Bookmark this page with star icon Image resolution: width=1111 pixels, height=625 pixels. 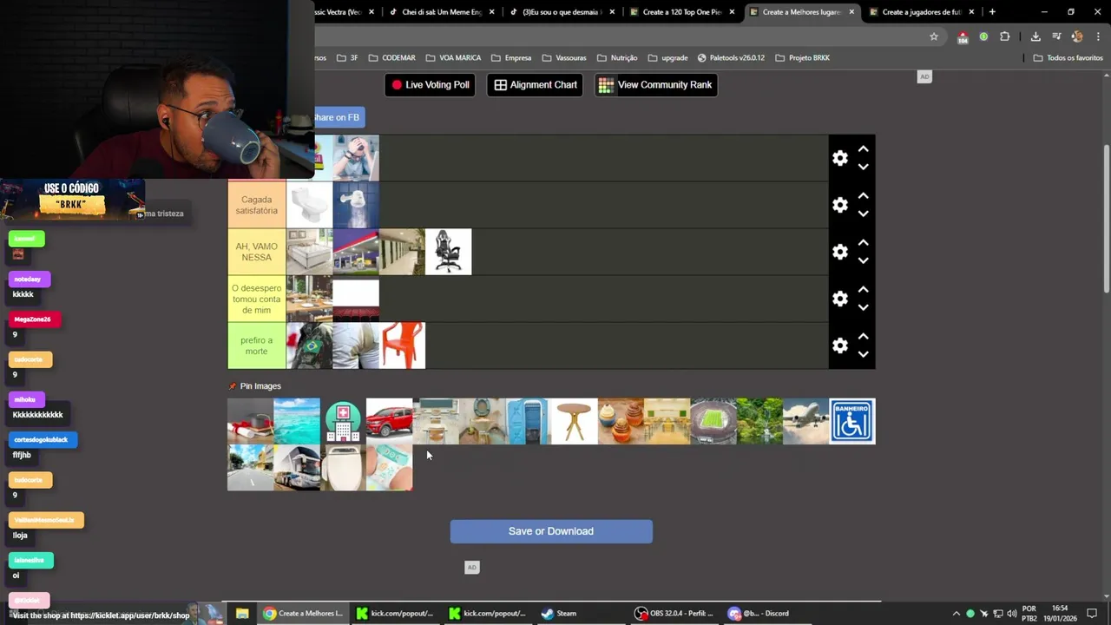[934, 36]
